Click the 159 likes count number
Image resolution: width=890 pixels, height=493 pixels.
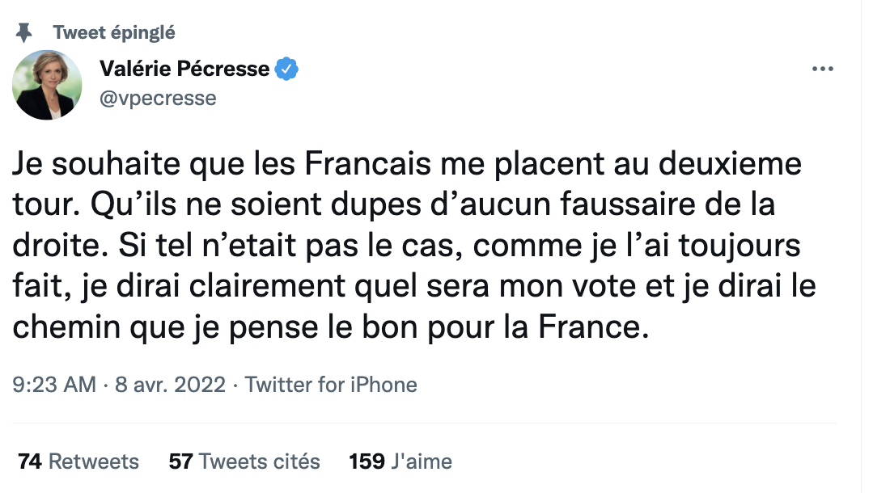(x=366, y=461)
